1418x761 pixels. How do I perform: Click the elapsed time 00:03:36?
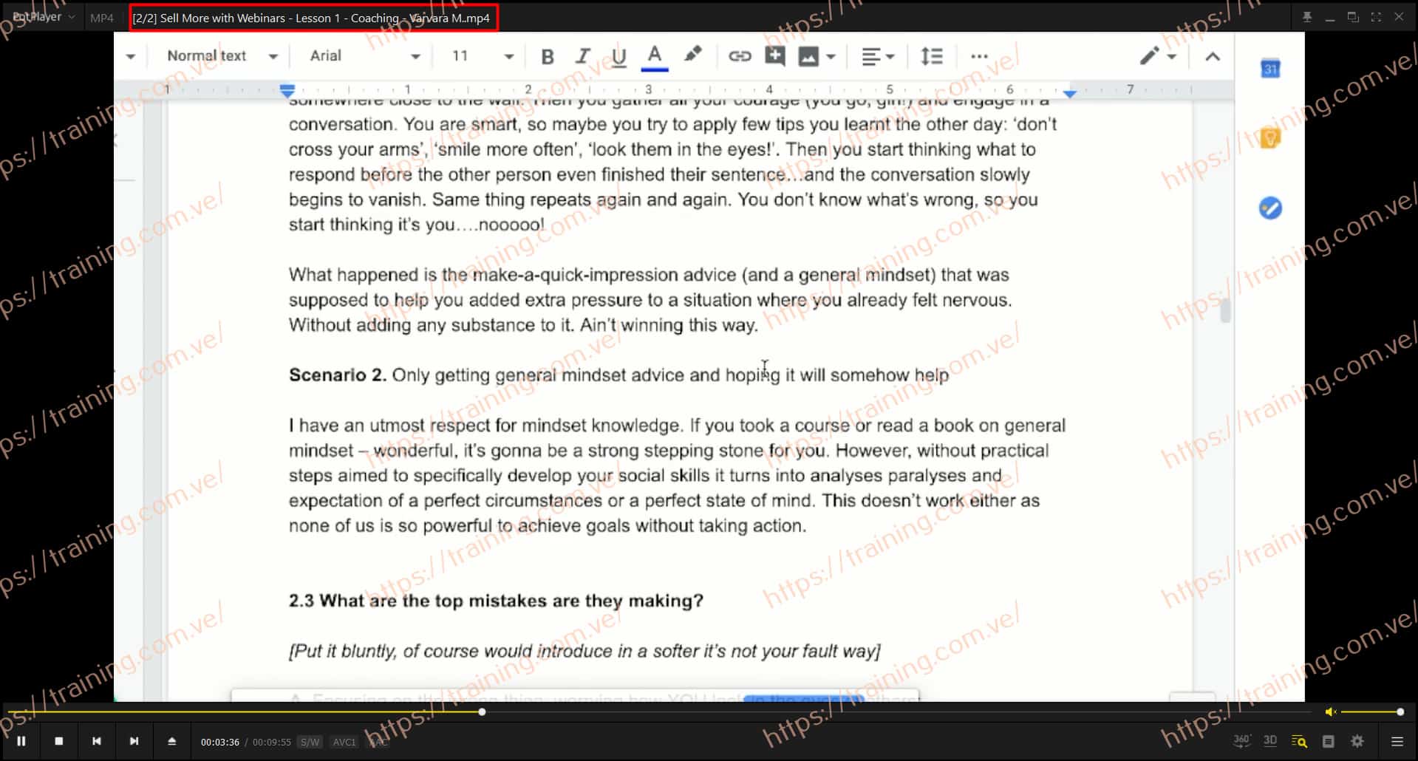[220, 742]
